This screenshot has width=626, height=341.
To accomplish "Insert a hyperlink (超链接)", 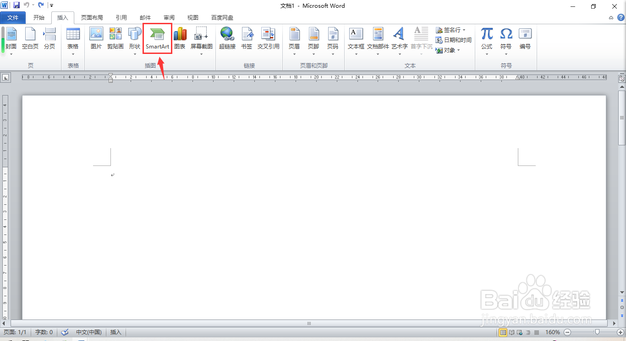I will (x=227, y=39).
